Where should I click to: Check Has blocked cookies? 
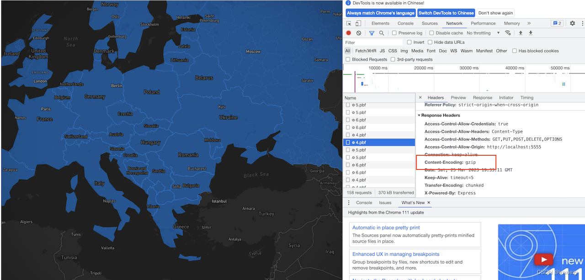[x=515, y=51]
